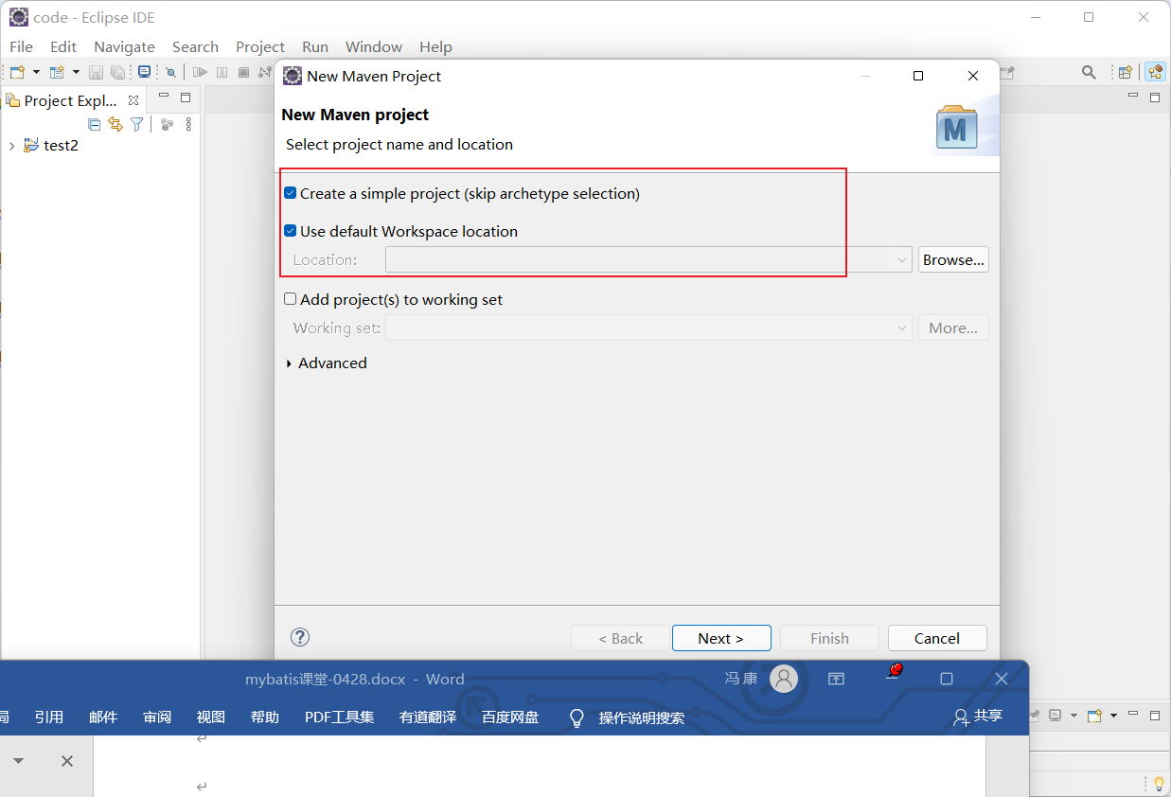Open the File menu in Eclipse
Viewport: 1171px width, 797px height.
click(x=21, y=46)
